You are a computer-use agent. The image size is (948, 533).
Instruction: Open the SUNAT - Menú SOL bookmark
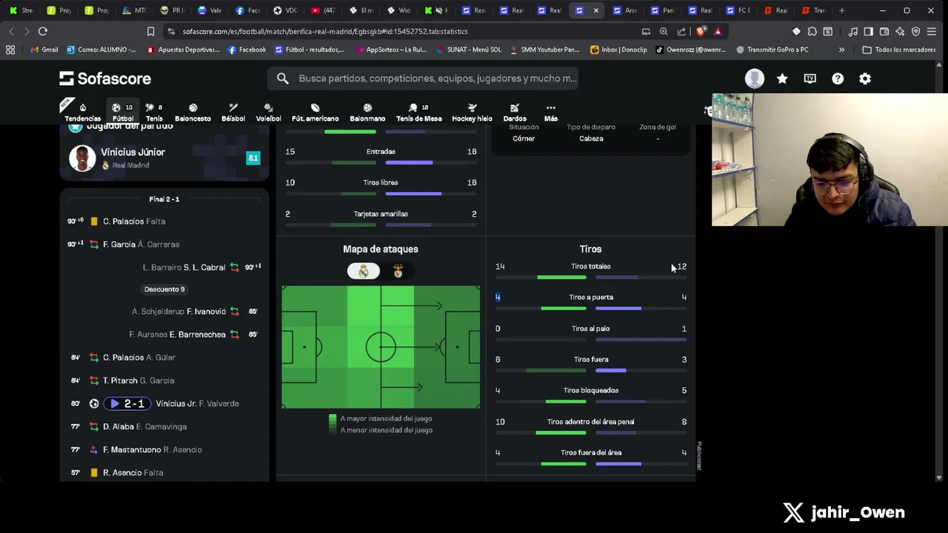click(x=467, y=50)
